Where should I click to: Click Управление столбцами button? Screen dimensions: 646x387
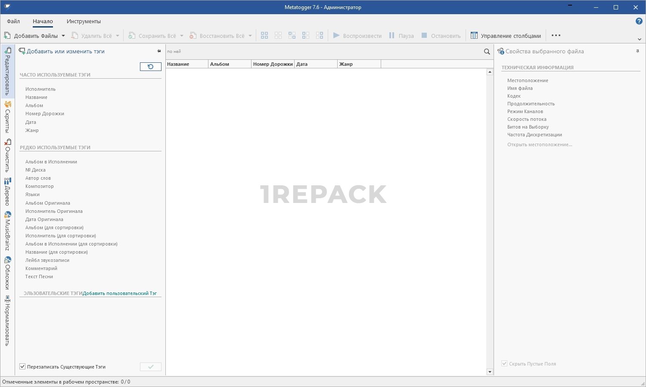[506, 36]
